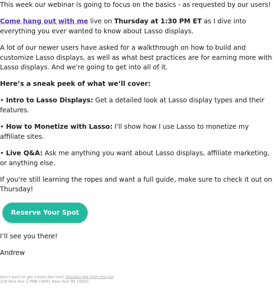Image resolution: width=274 pixels, height=294 pixels.
Task: Click the 'Here's a sneak peek' heading
Action: pyautogui.click(x=75, y=83)
